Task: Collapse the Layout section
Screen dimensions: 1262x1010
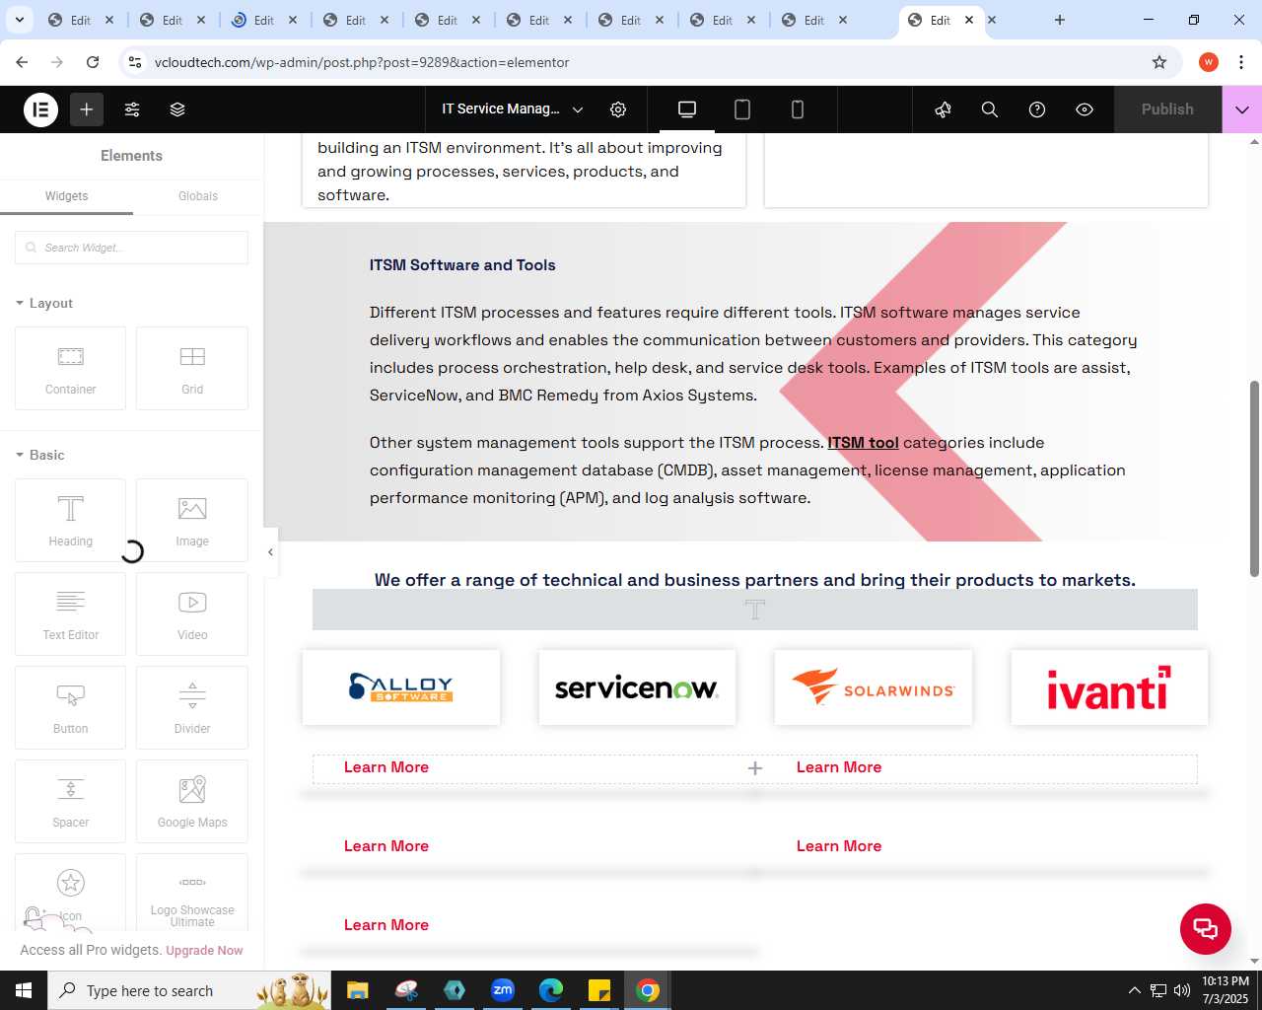Action: pyautogui.click(x=44, y=303)
